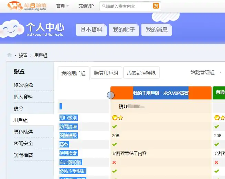Click the green 普通 group header
The image size is (225, 179).
click(x=219, y=93)
